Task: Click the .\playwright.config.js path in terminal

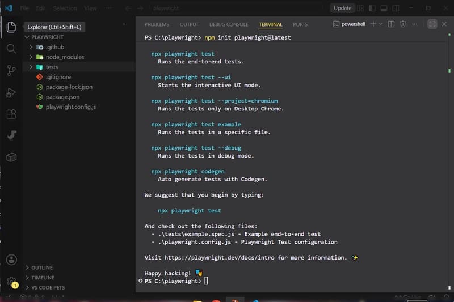Action: (x=195, y=242)
